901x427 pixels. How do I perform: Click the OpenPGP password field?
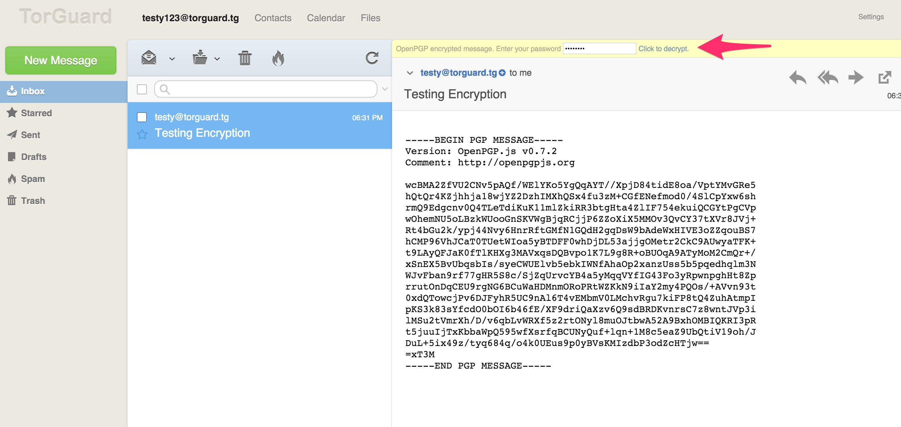(599, 48)
